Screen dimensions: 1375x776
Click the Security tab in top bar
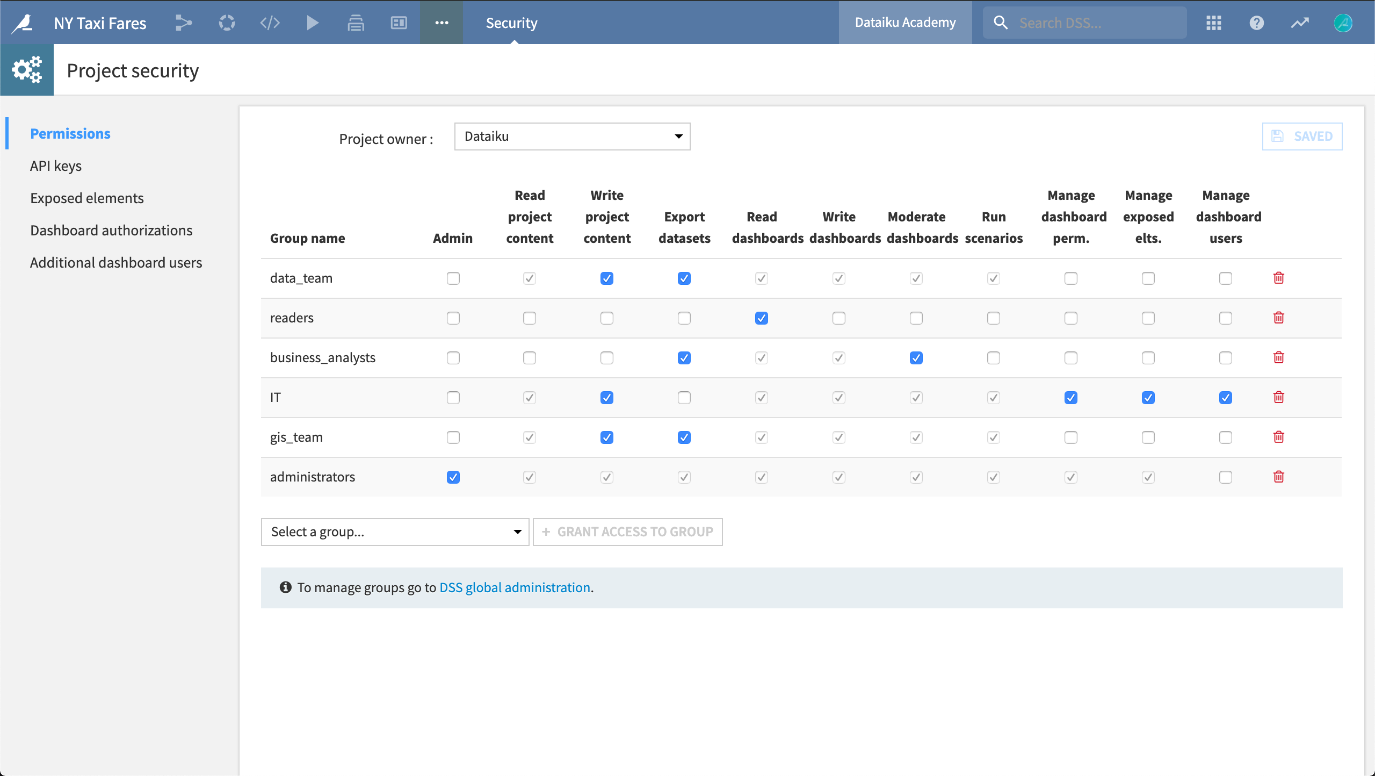click(x=511, y=23)
